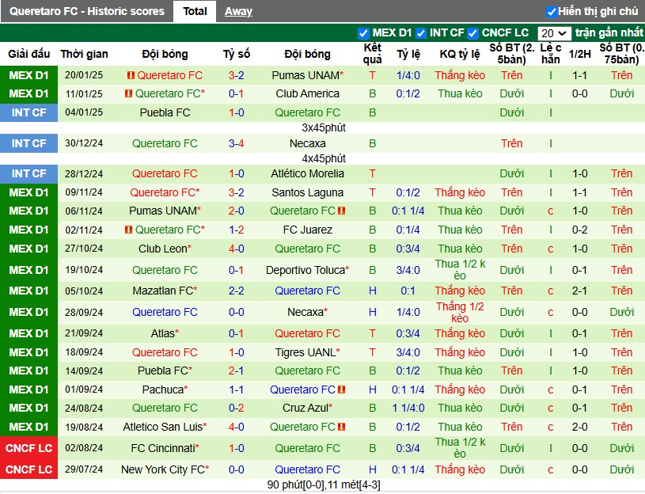
Task: Click red card icon in 06/11/24 Pumas row
Action: pos(341,211)
